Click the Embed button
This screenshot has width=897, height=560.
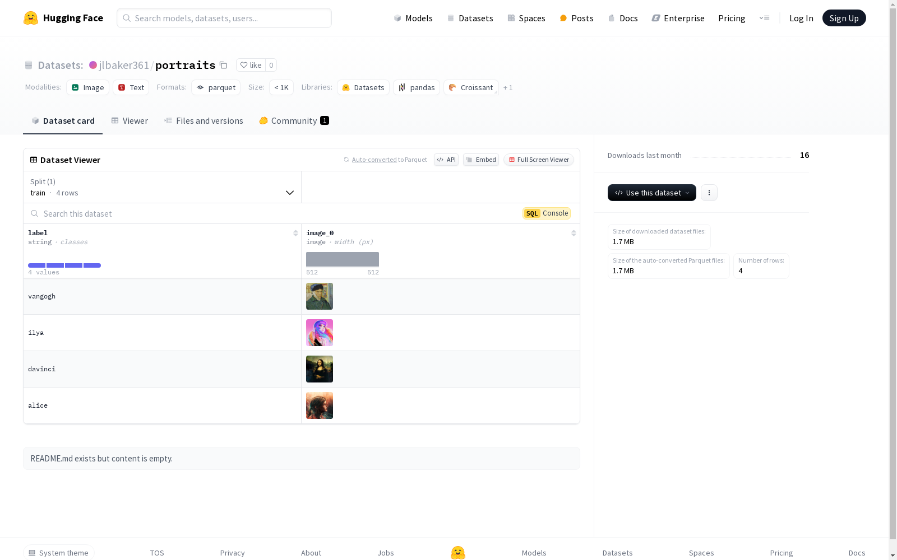coord(481,160)
